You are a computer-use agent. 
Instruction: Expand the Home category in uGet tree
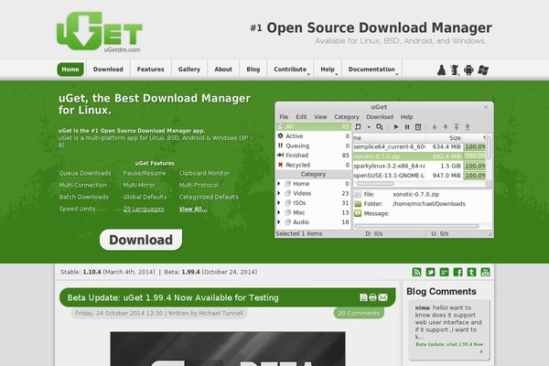(279, 184)
